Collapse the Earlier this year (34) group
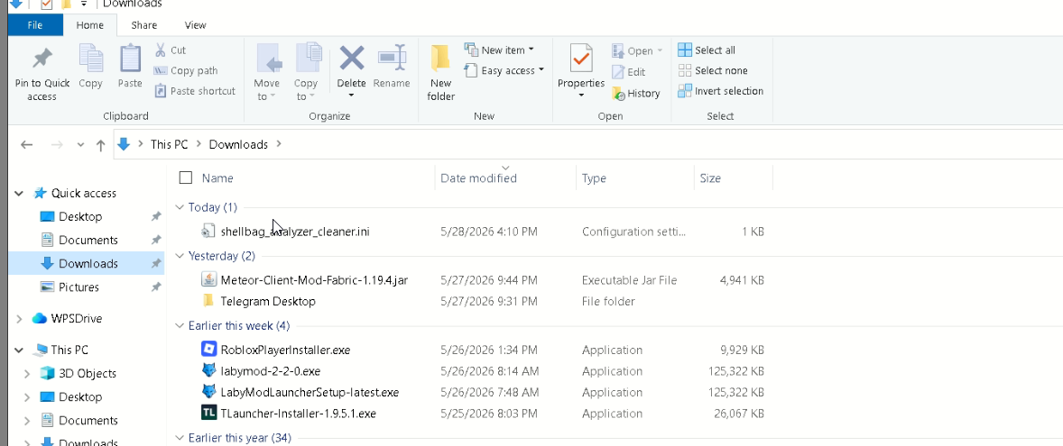This screenshot has width=1063, height=446. click(x=180, y=438)
